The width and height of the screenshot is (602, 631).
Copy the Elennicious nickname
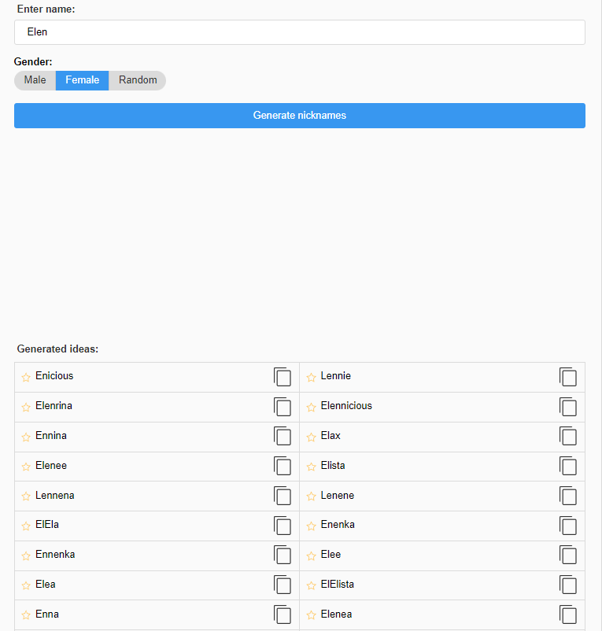(x=567, y=407)
